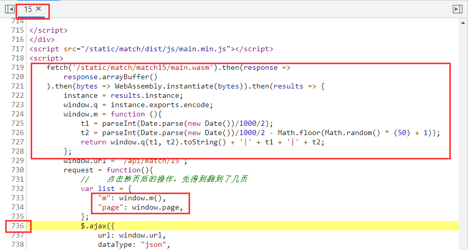Add breakpoint at line number 727
Viewport: 468px width, 250px height.
(x=18, y=142)
